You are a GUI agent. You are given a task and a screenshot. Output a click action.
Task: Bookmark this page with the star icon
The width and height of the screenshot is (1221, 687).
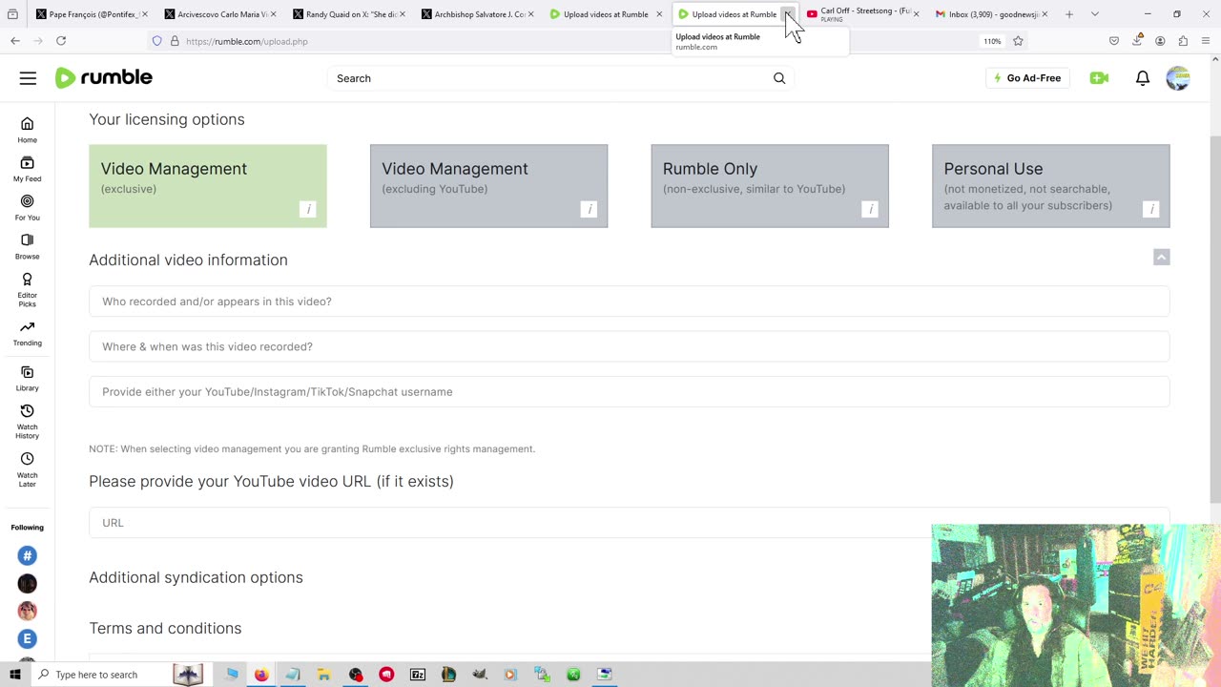(1018, 41)
